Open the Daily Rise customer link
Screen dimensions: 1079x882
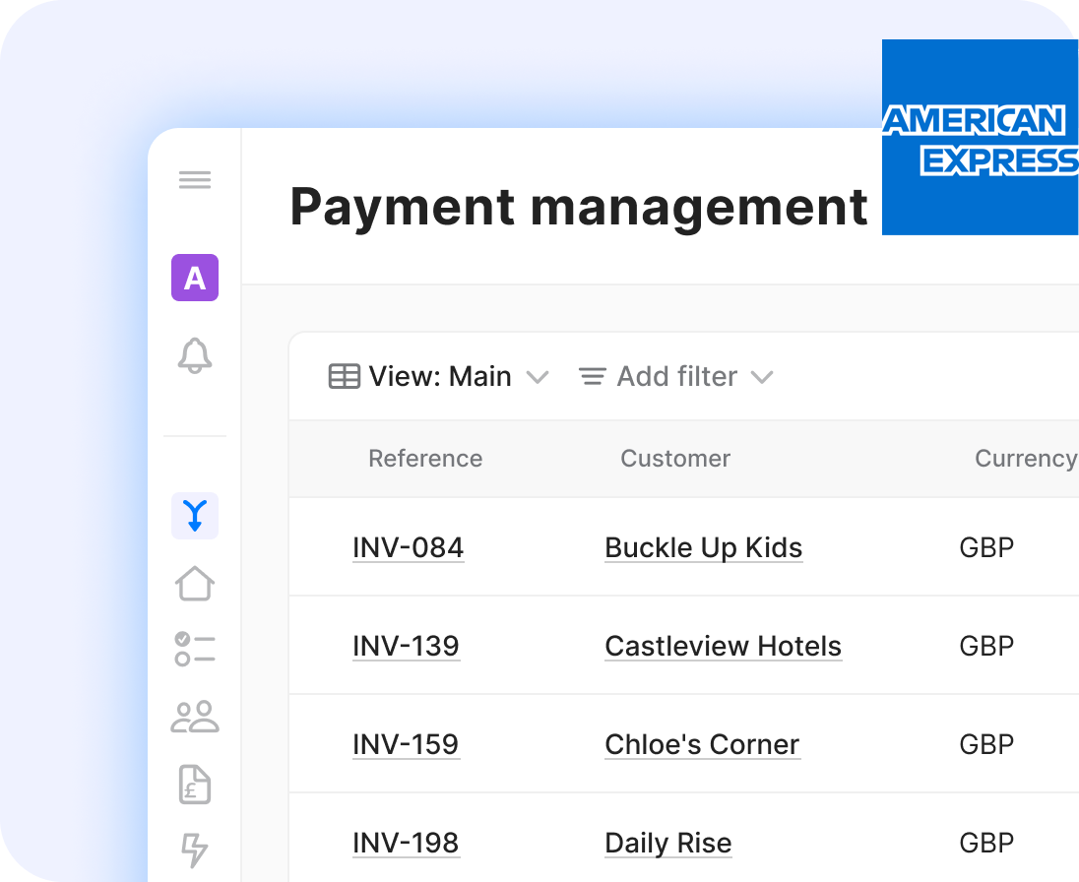tap(667, 844)
